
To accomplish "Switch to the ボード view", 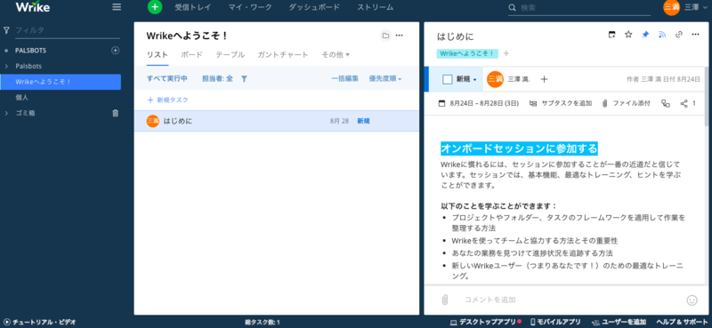I will pyautogui.click(x=191, y=55).
